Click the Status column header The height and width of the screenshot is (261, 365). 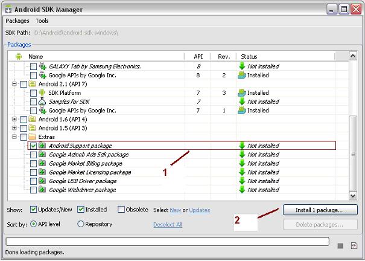285,57
